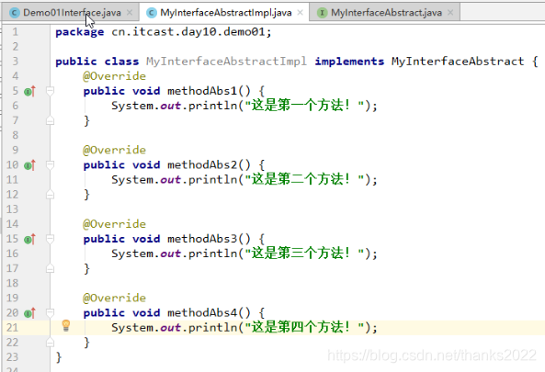This screenshot has height=372, width=545.
Task: Click class icon on MyInterfaceAbstractImpl.java tab
Action: point(152,13)
